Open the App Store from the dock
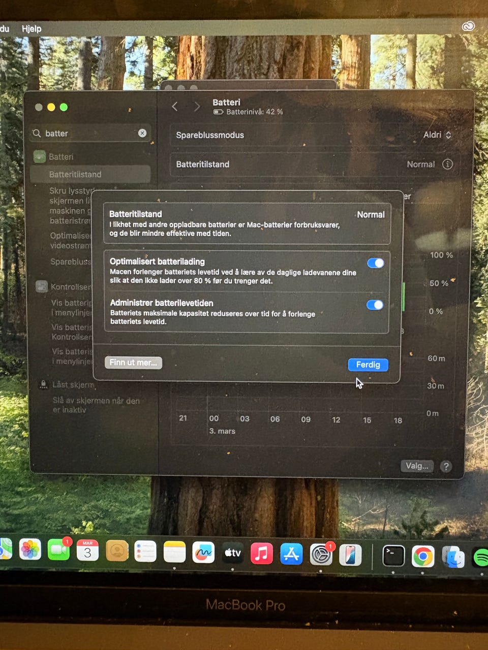488x650 pixels. pos(291,554)
